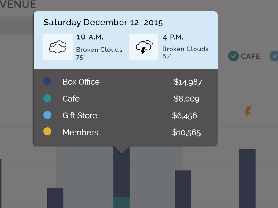Select the Box Office row label

coord(81,82)
